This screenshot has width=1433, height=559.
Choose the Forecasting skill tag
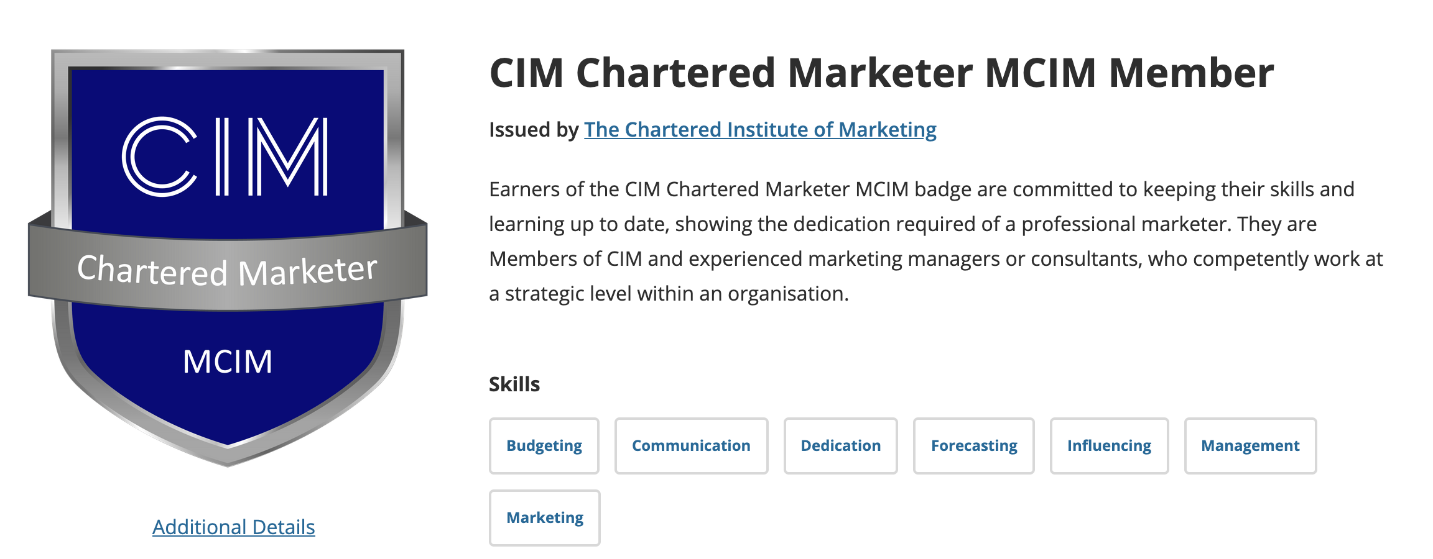point(973,446)
